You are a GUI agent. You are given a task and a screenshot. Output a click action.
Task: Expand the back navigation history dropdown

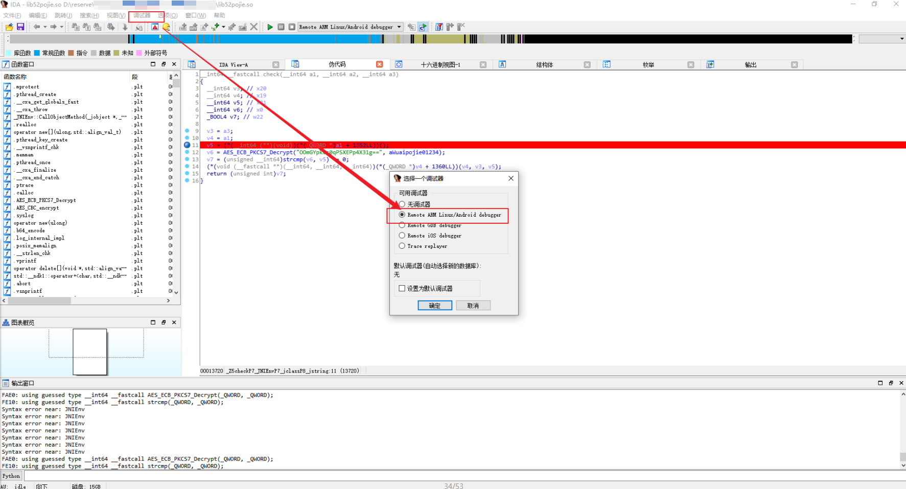point(44,27)
